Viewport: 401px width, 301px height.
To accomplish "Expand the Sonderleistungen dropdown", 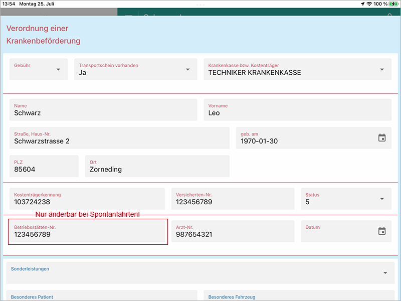I will (200, 272).
